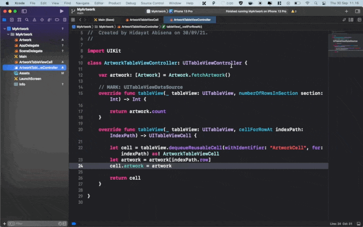Open the Breakpoint navigator

click(57, 20)
